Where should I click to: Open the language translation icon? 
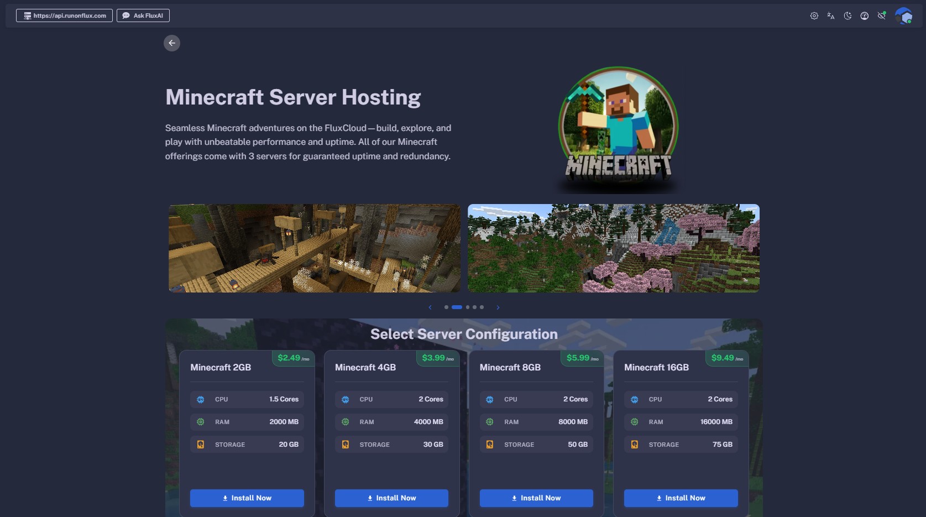pos(830,16)
